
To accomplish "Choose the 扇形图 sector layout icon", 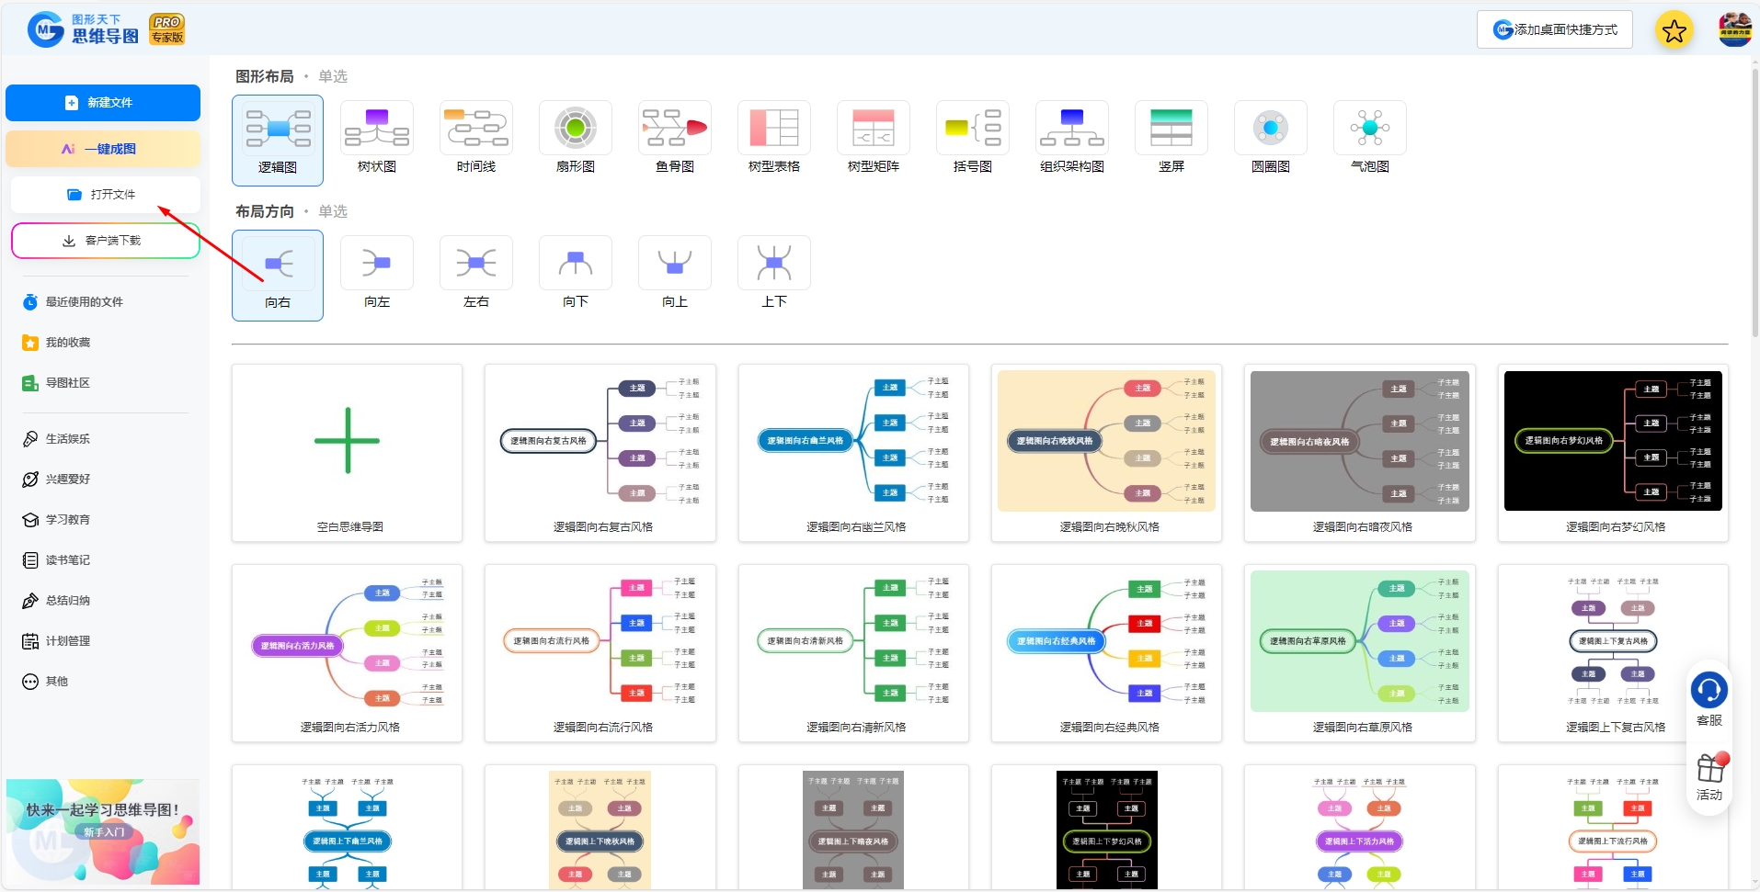I will pos(575,130).
